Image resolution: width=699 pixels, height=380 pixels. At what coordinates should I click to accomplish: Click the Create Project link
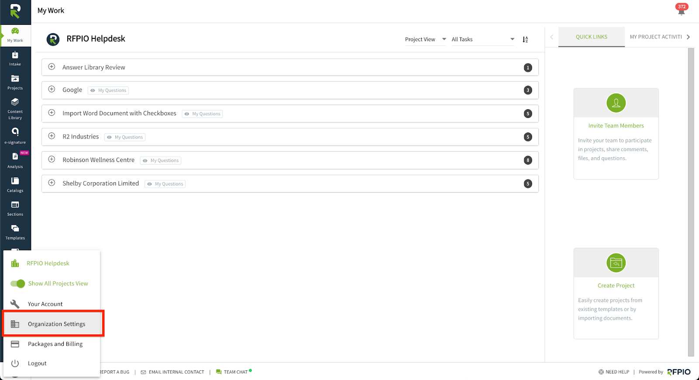pyautogui.click(x=616, y=286)
